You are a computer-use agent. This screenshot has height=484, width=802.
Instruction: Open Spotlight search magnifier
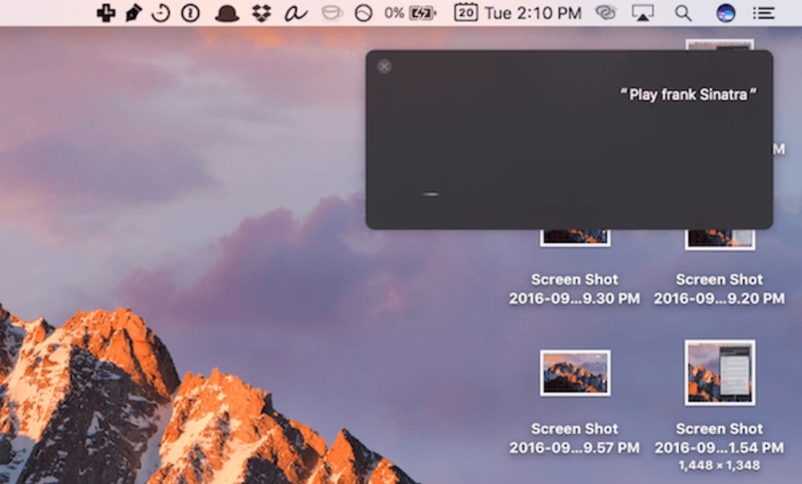[683, 13]
